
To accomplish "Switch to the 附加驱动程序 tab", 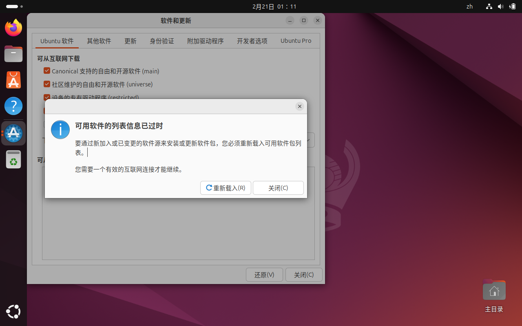I will click(205, 41).
